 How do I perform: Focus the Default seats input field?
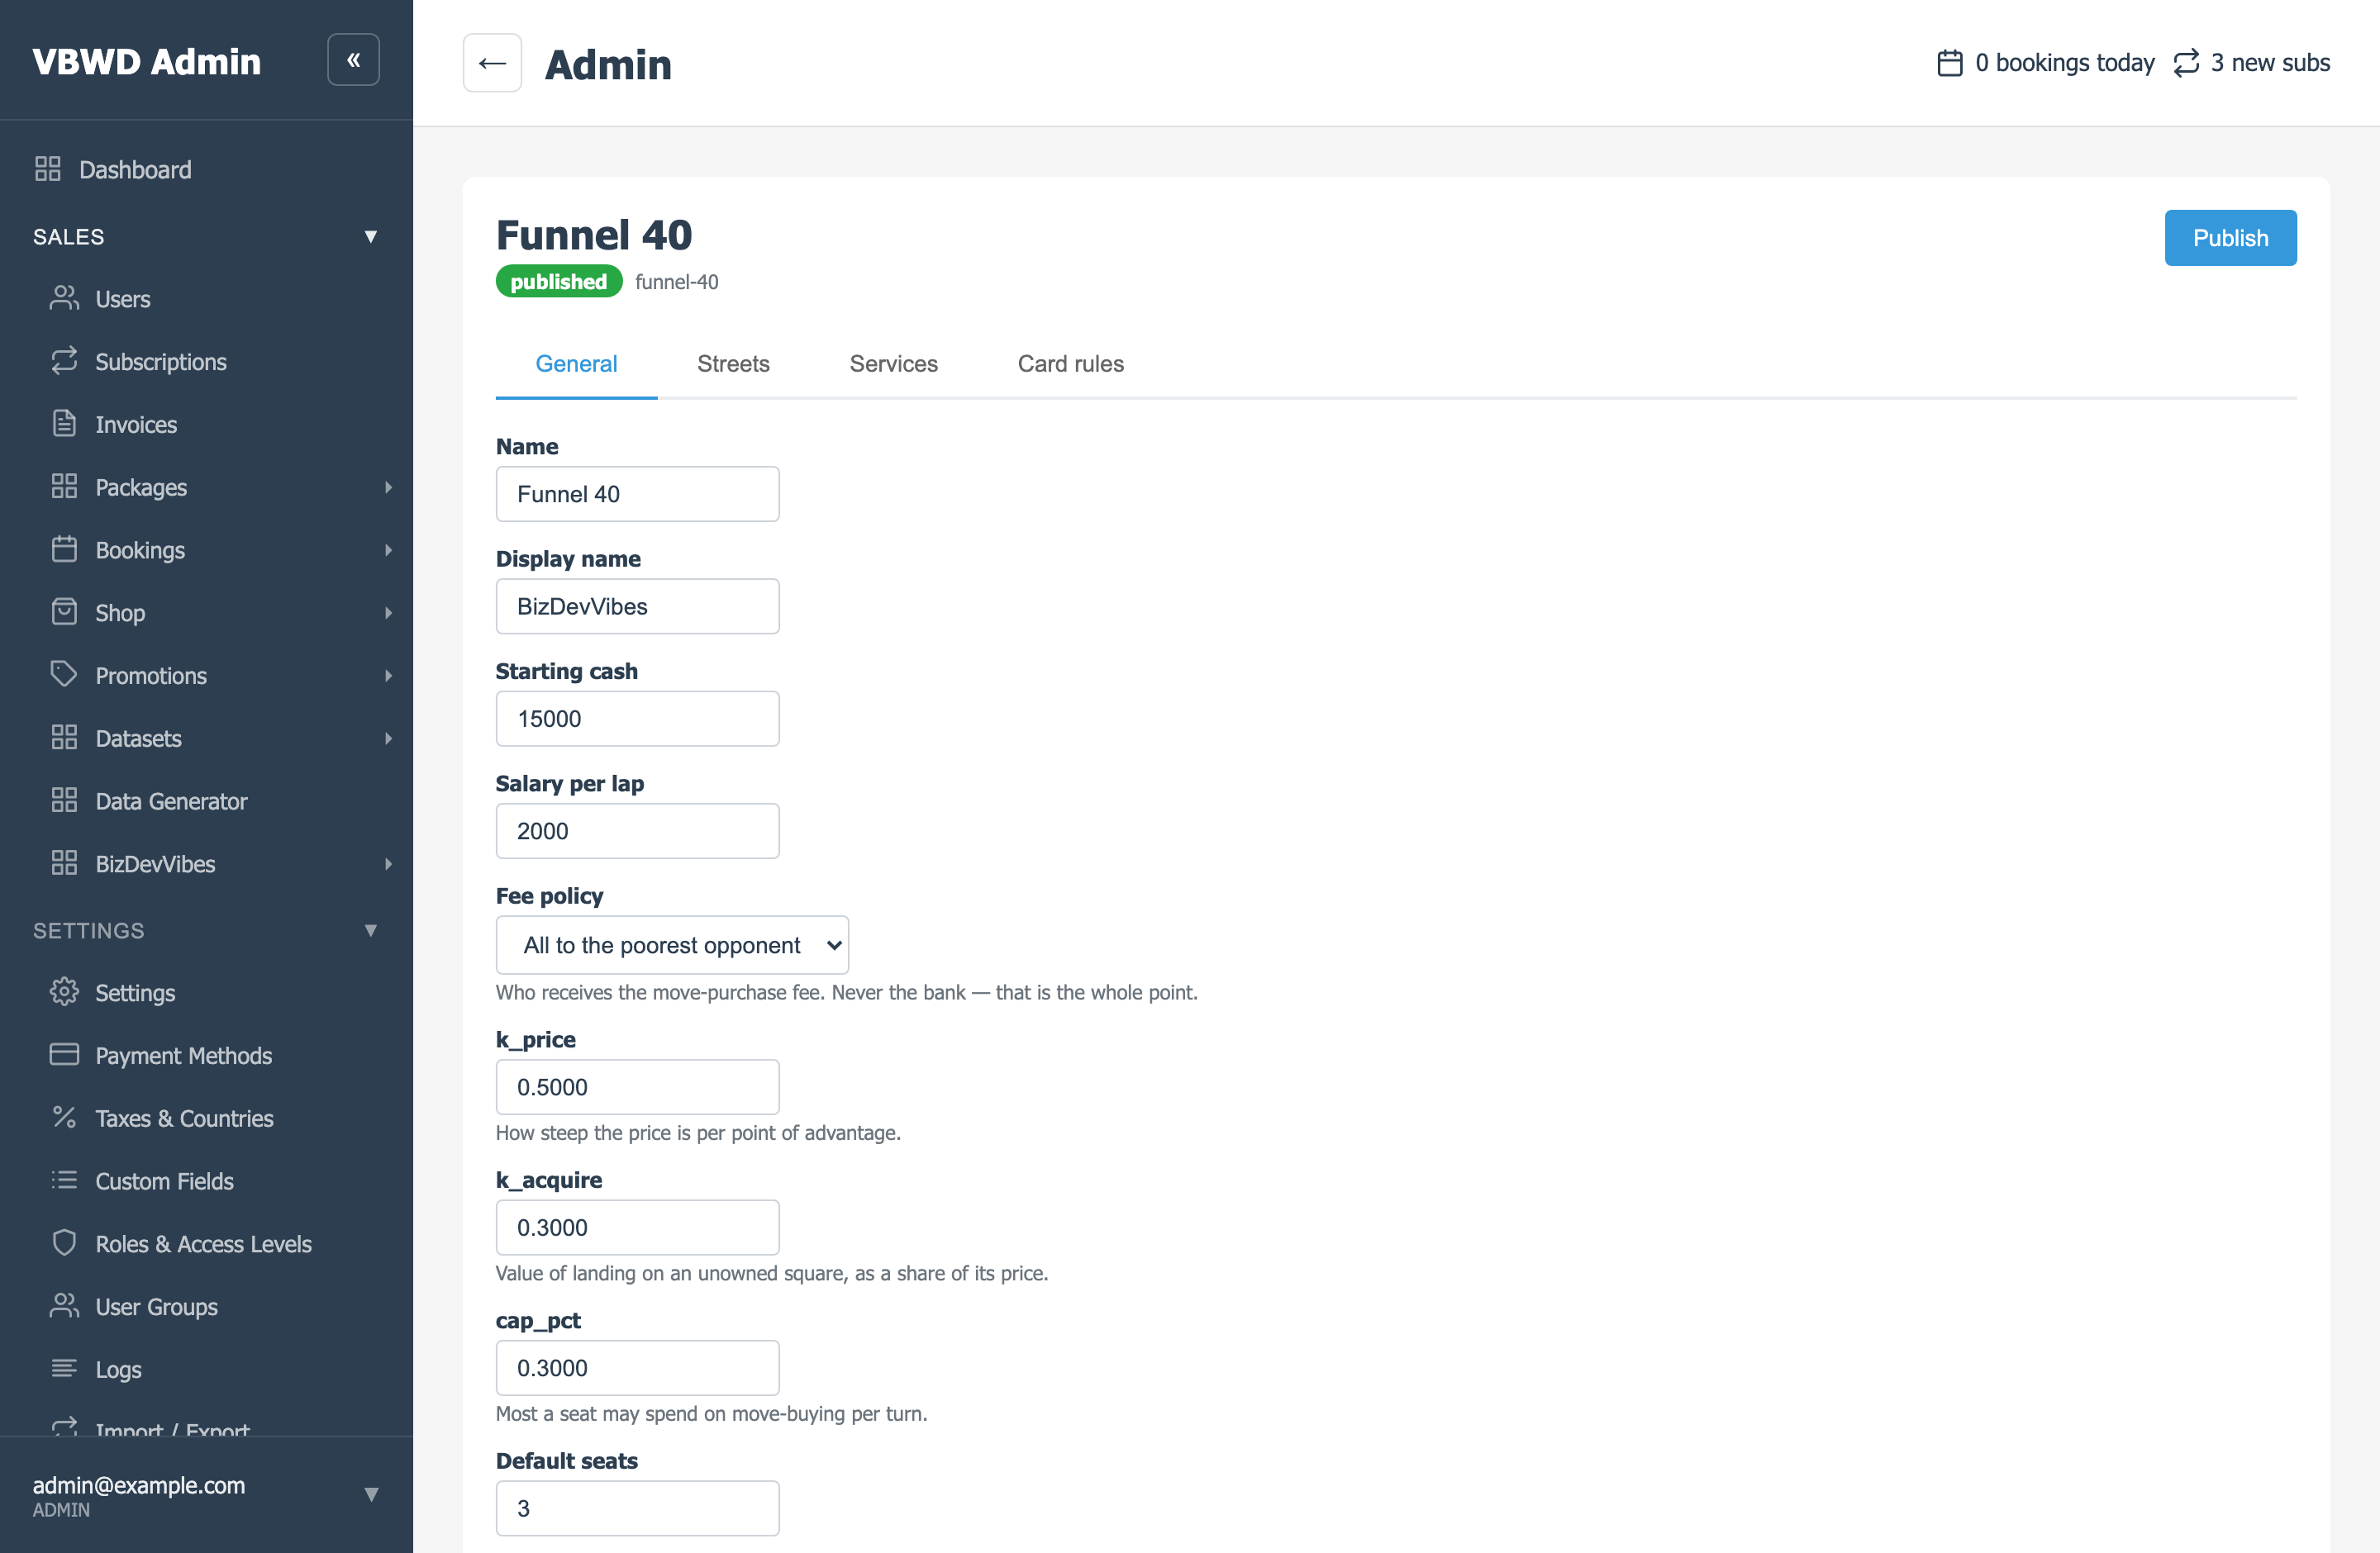pos(637,1508)
